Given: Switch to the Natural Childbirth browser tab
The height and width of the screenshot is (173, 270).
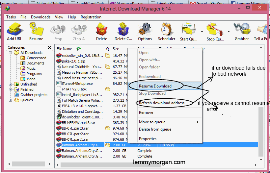Looking at the screenshot, I should 49,2.
